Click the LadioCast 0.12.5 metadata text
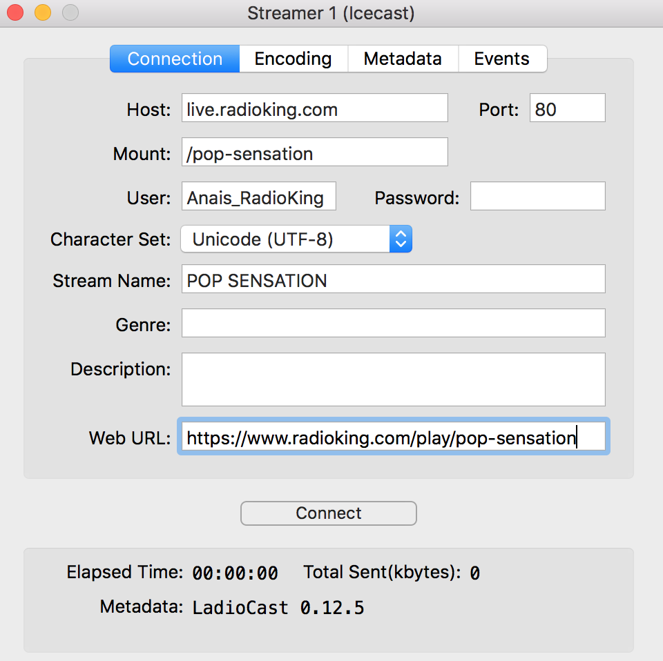 [278, 608]
